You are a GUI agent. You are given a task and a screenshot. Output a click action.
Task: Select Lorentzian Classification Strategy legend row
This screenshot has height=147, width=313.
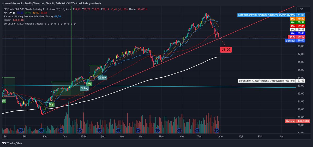pyautogui.click(x=40, y=24)
